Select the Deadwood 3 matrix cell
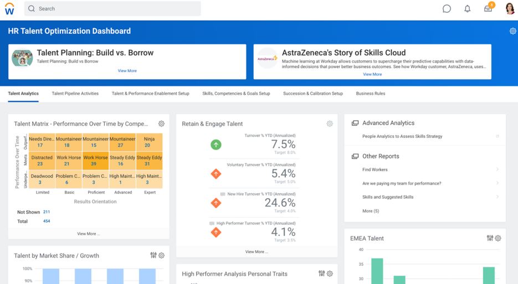The image size is (518, 284). pos(42,179)
